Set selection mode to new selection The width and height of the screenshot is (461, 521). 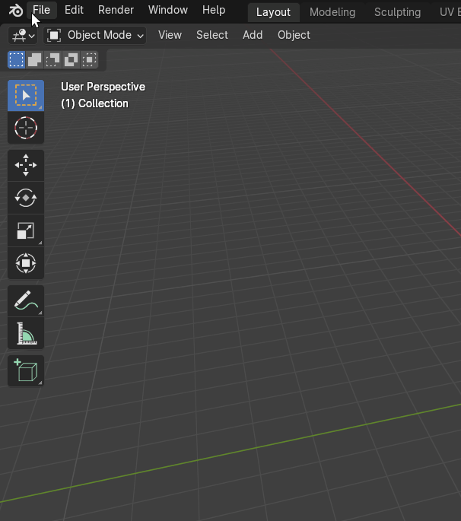(x=16, y=60)
